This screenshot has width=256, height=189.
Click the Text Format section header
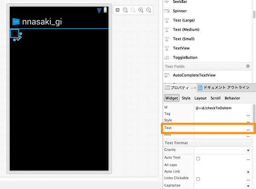[208, 143]
